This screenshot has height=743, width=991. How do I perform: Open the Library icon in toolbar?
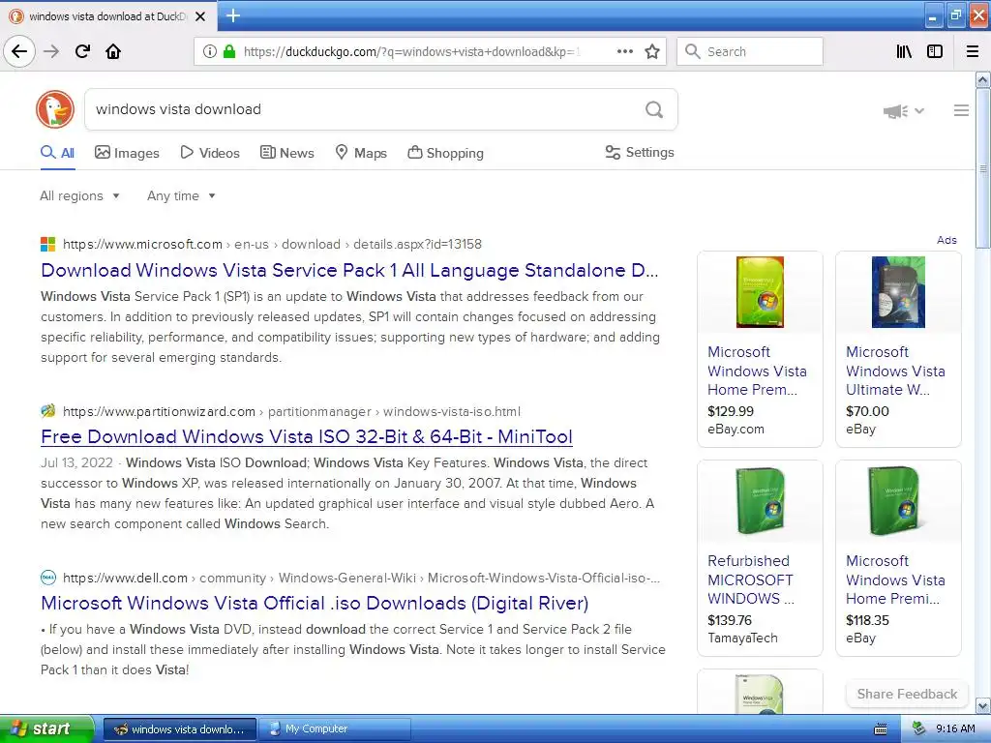904,51
